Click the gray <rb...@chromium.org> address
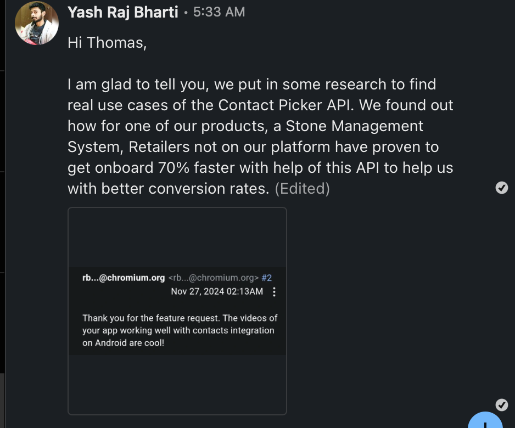This screenshot has width=515, height=428. pos(214,278)
